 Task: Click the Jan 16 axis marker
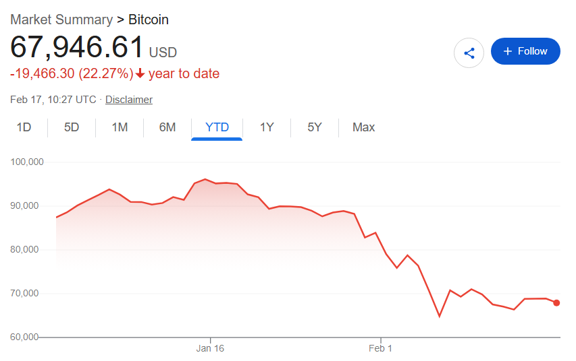(210, 348)
